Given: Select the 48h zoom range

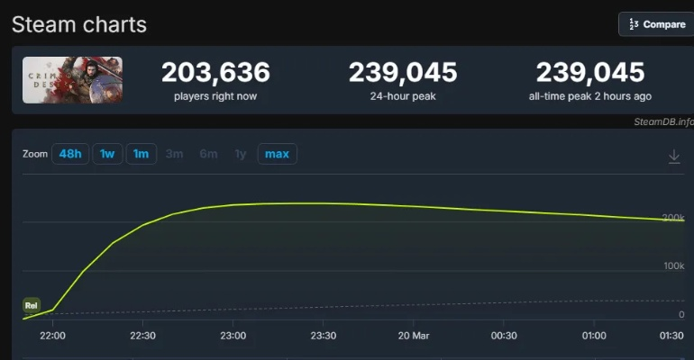Looking at the screenshot, I should [70, 154].
